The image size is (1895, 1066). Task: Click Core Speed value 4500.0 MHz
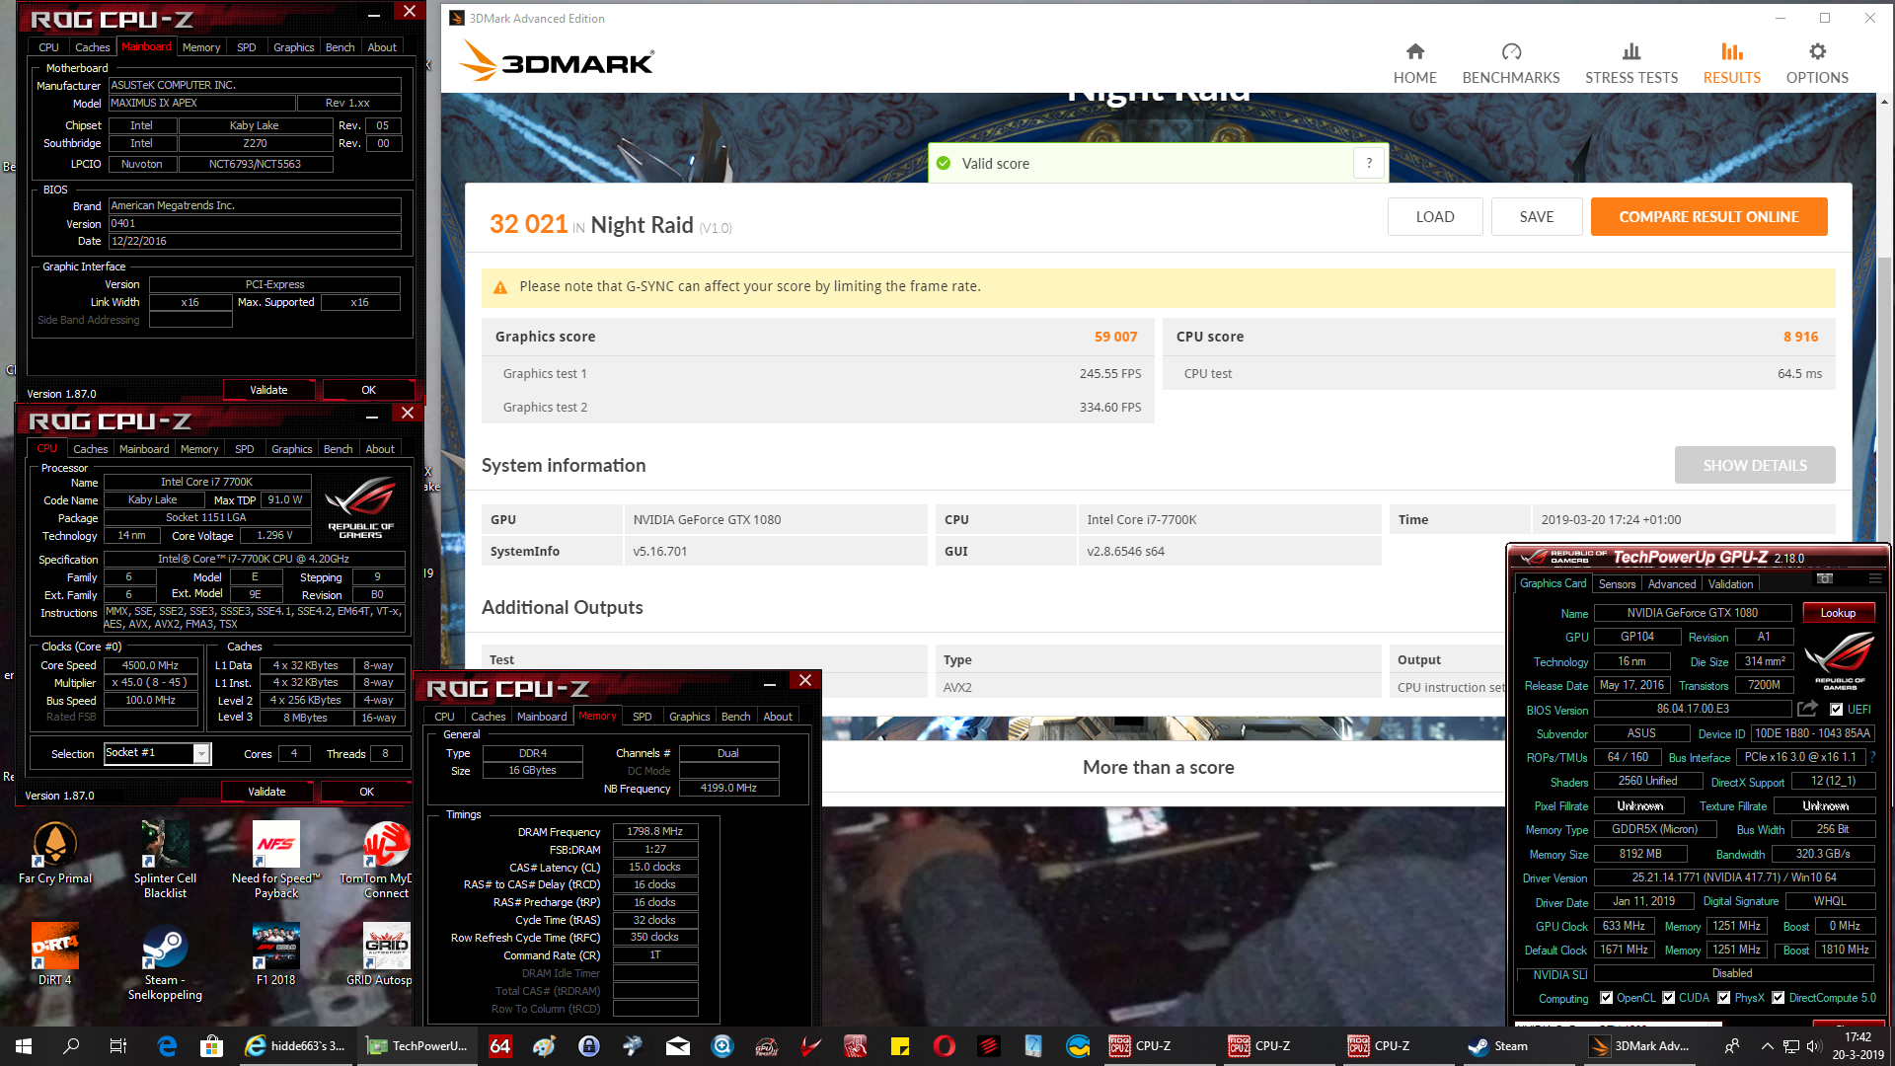coord(150,665)
